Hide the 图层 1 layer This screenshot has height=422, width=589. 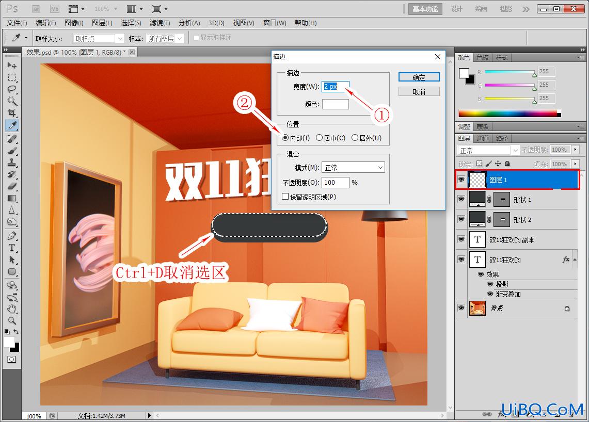(x=461, y=180)
